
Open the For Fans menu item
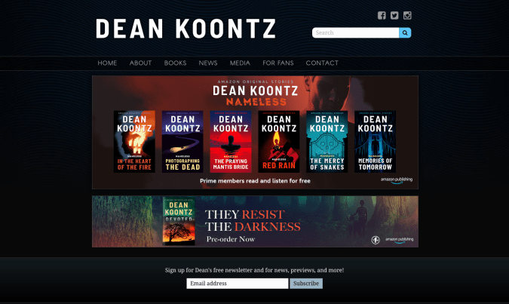pyautogui.click(x=278, y=63)
